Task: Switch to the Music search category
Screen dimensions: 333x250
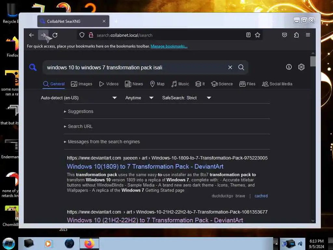Action: tap(180, 84)
